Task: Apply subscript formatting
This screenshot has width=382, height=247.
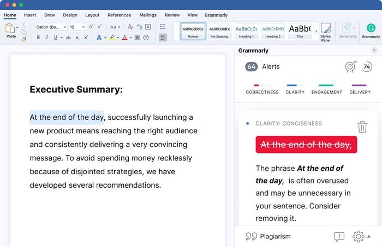Action: (x=77, y=38)
